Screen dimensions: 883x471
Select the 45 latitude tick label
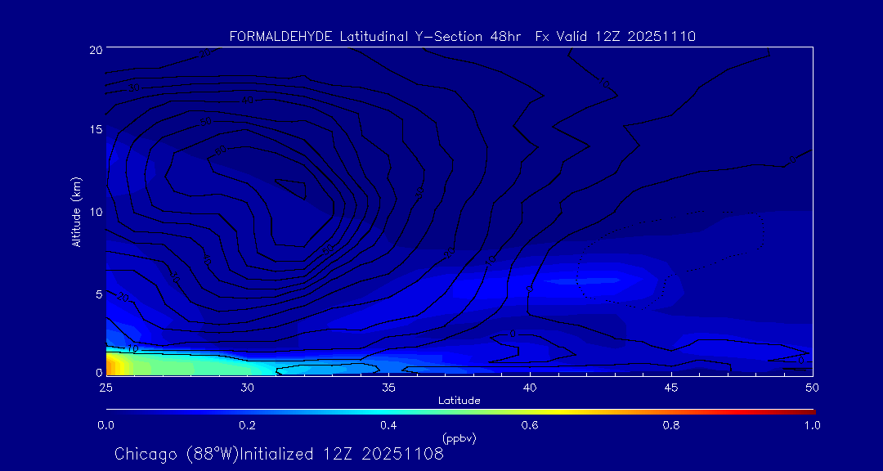pos(671,387)
